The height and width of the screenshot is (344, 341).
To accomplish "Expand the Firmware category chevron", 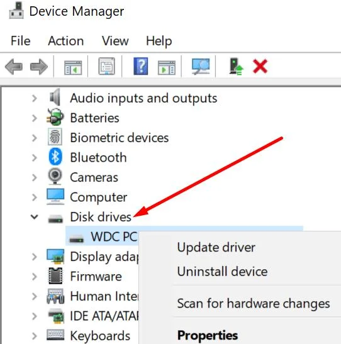I will coord(34,277).
